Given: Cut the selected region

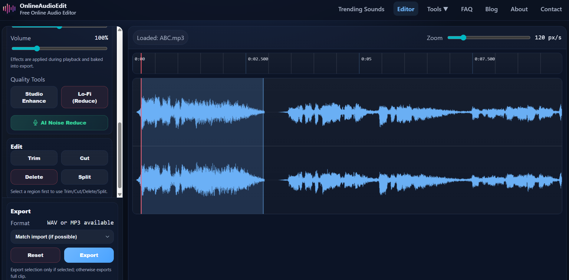Looking at the screenshot, I should (x=84, y=158).
